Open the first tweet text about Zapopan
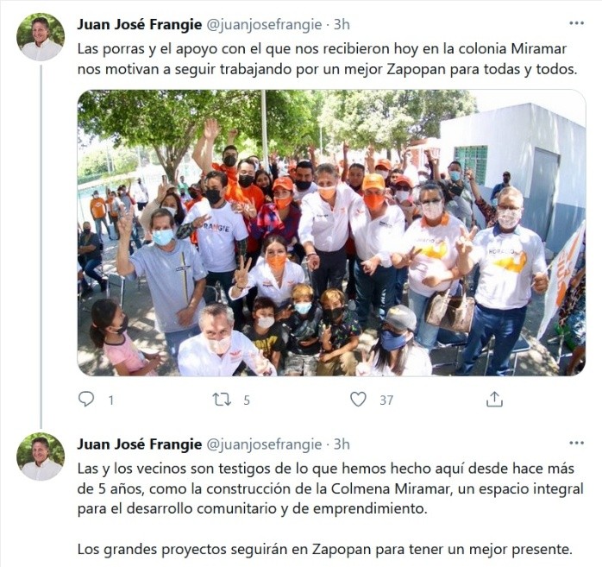 (x=328, y=60)
